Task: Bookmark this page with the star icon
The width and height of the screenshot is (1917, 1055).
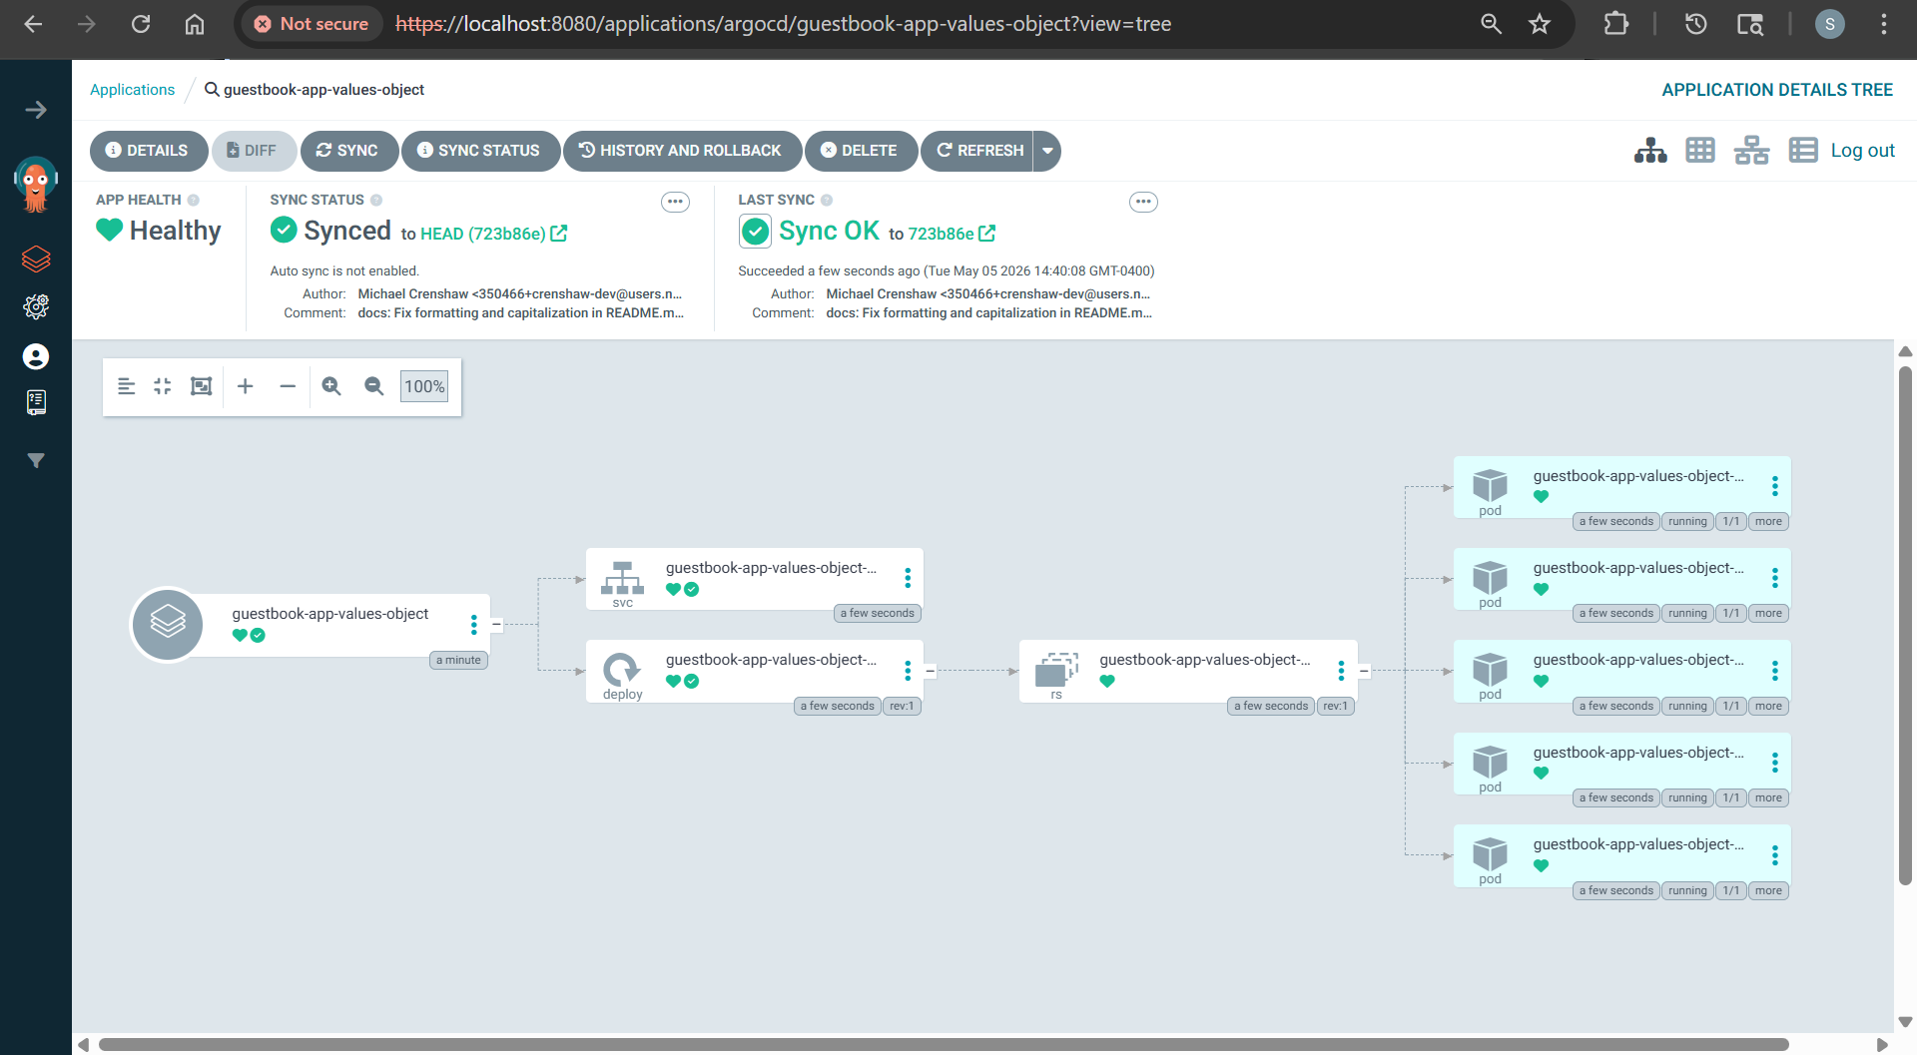Action: 1540,24
